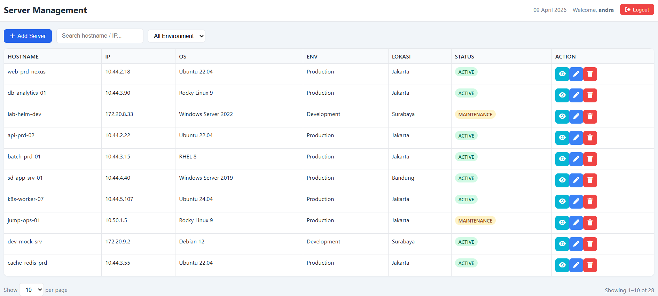Click IP address 172.20.8.33
The width and height of the screenshot is (658, 296).
(119, 114)
